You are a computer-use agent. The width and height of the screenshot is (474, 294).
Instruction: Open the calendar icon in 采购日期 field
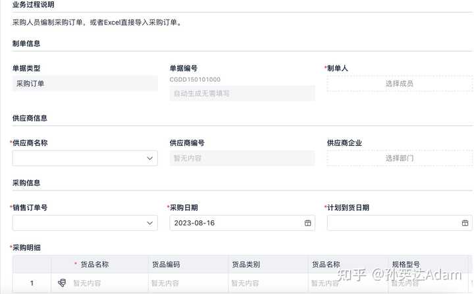(307, 223)
